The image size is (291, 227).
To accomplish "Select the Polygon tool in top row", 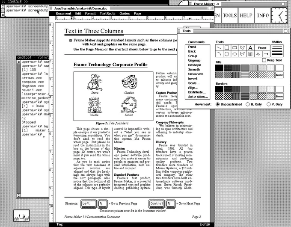I will pos(242,48).
